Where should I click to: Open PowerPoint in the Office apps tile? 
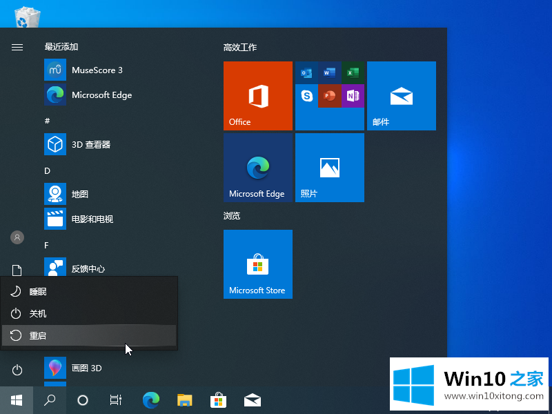[330, 96]
